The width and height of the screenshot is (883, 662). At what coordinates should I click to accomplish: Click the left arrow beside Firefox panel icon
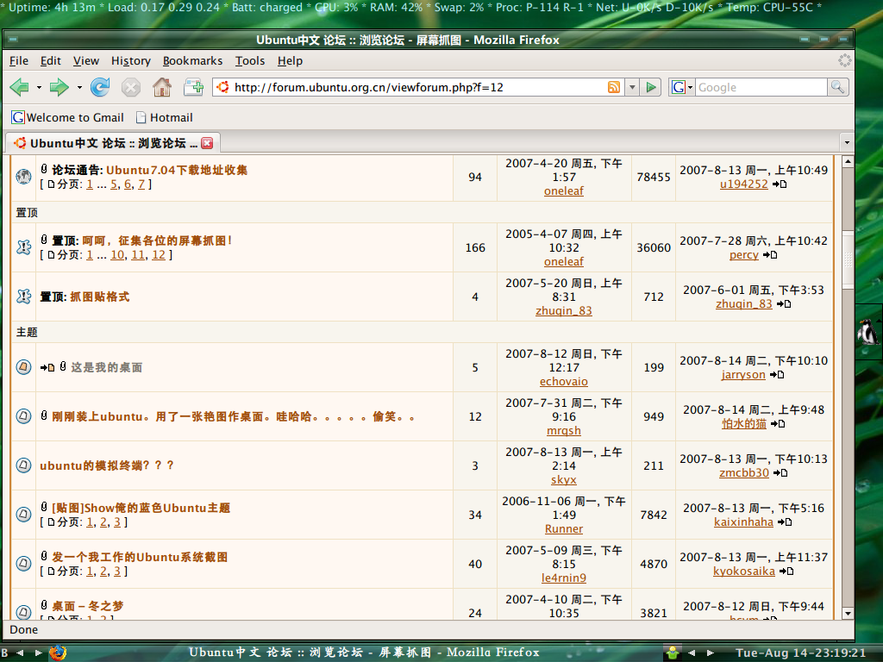(x=20, y=653)
